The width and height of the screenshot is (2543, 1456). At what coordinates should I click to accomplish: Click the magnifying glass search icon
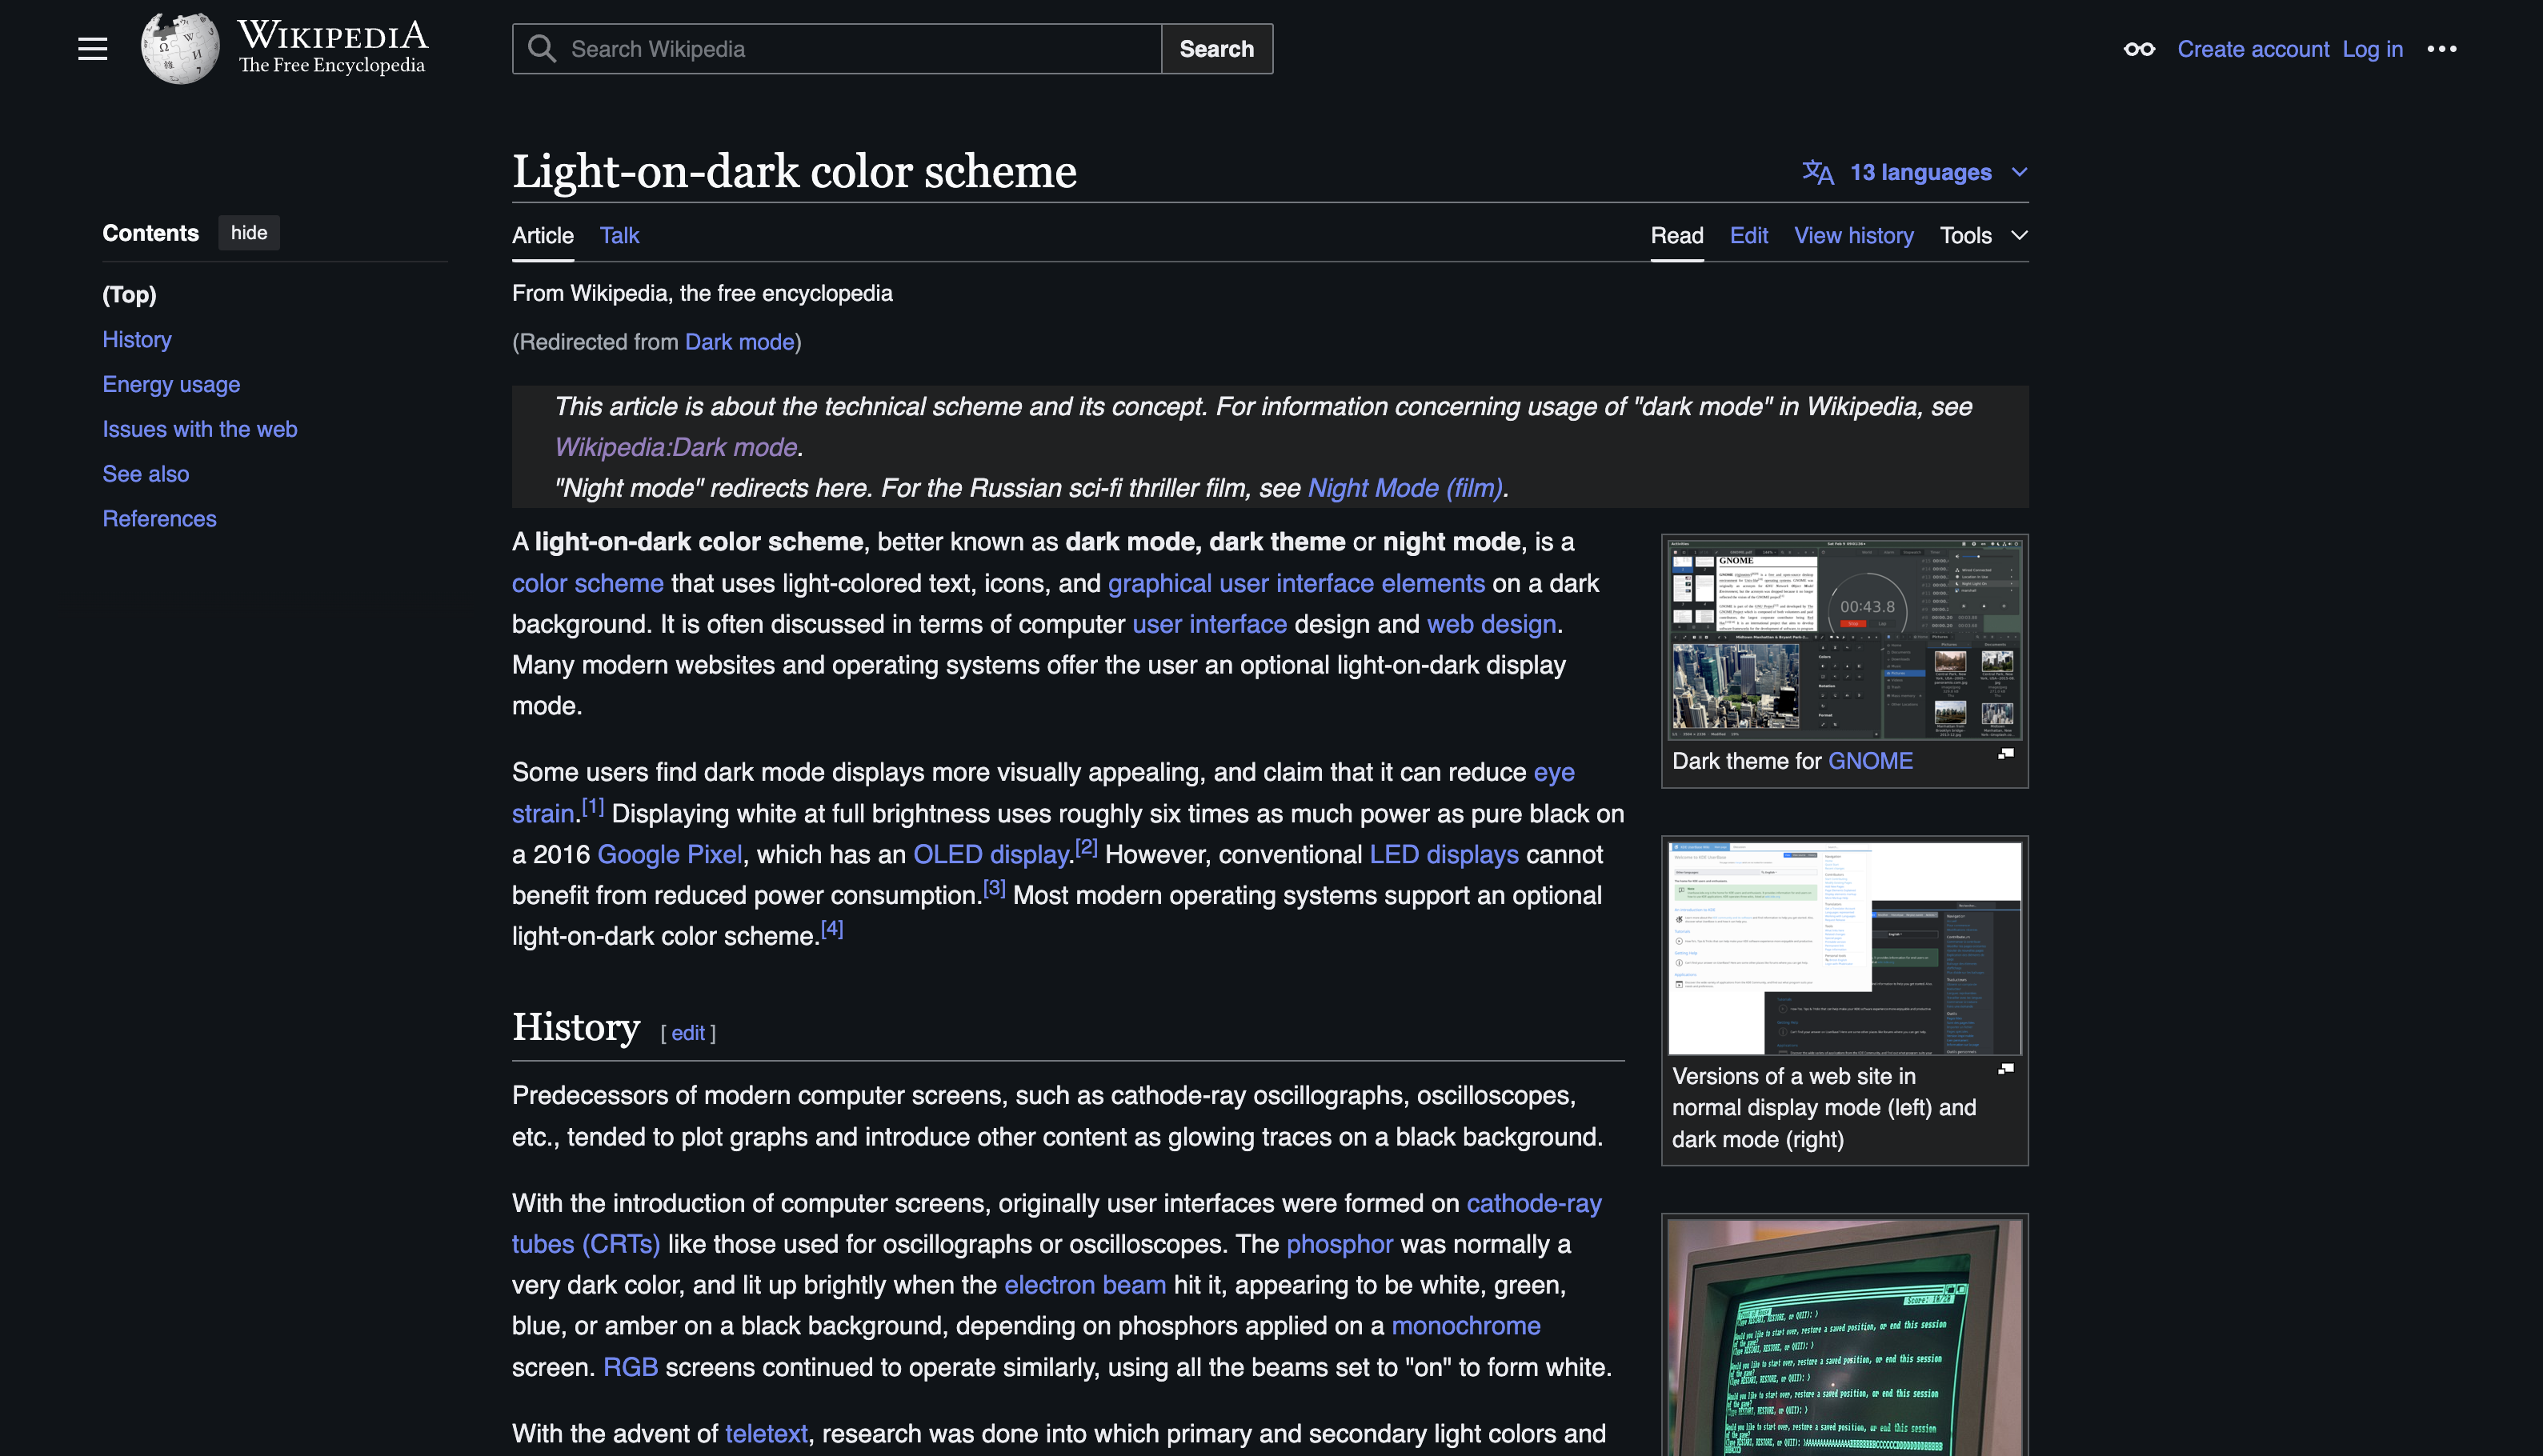point(541,49)
